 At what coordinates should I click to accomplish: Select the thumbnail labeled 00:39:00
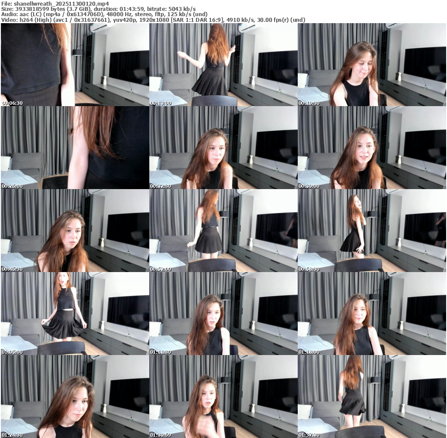coord(372,147)
